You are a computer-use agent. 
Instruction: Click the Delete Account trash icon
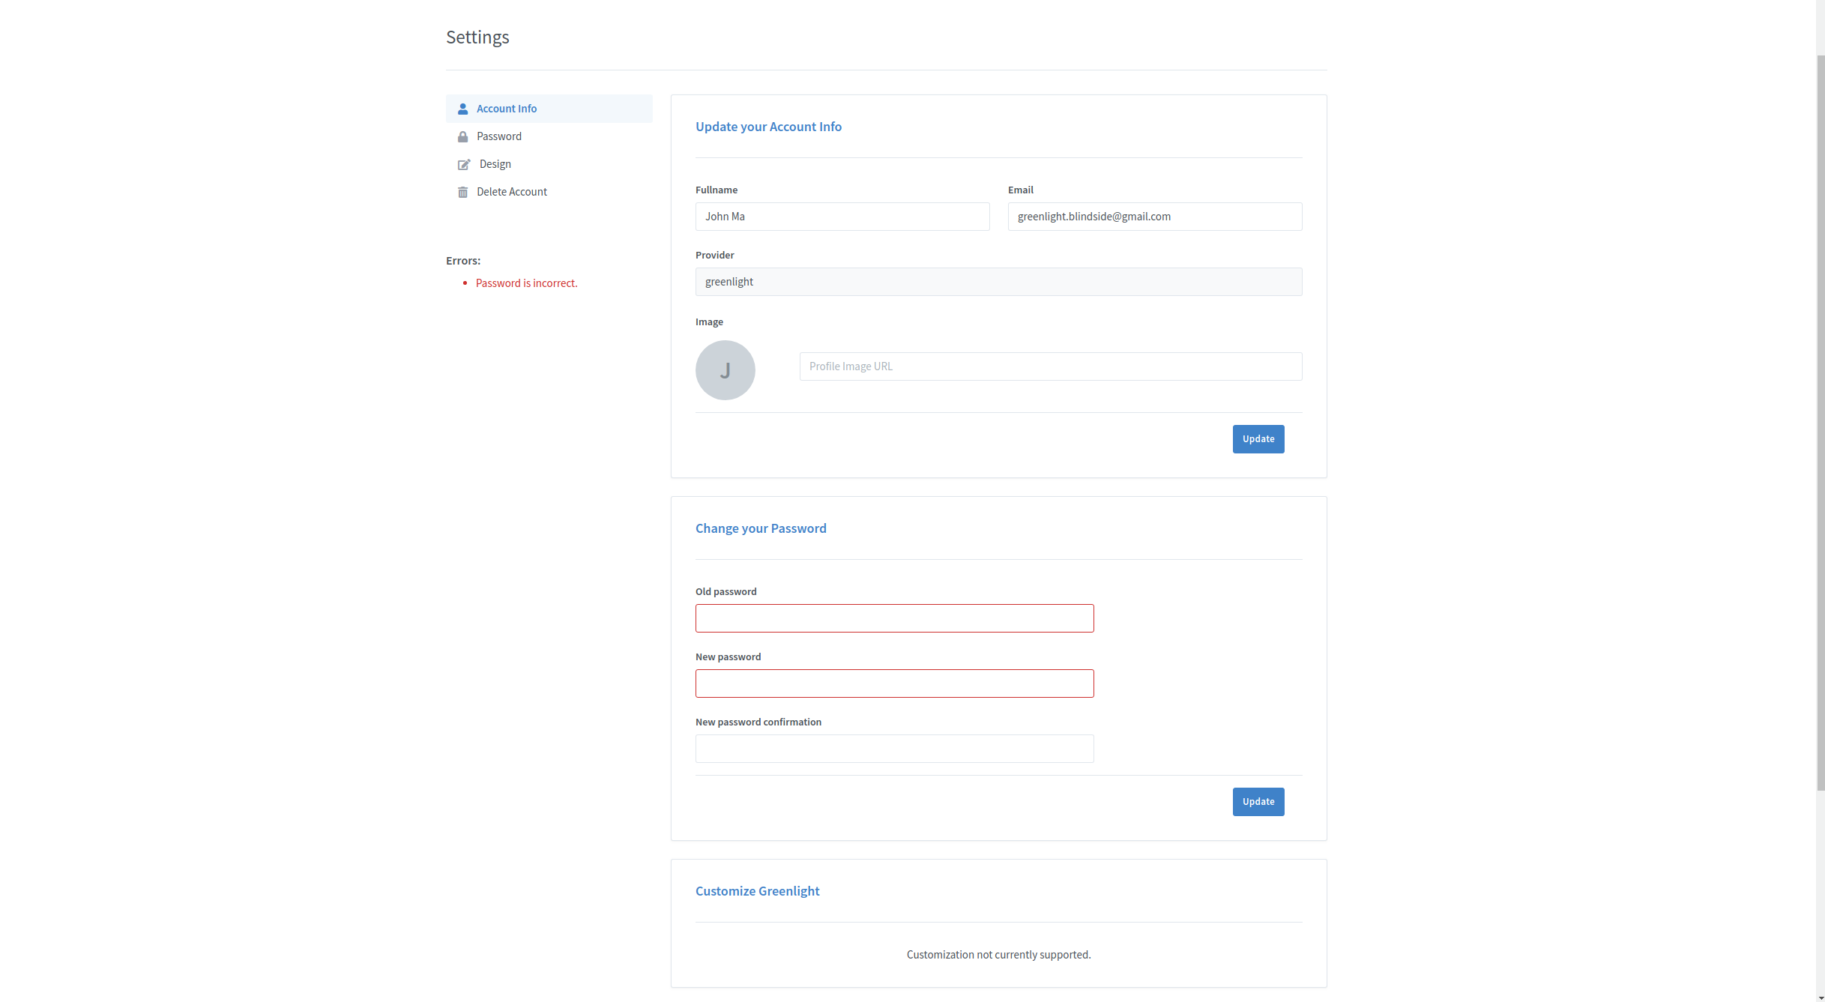(x=462, y=192)
